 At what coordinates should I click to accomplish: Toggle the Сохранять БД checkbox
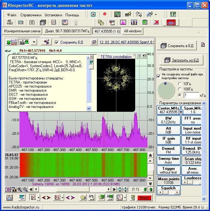[57, 42]
